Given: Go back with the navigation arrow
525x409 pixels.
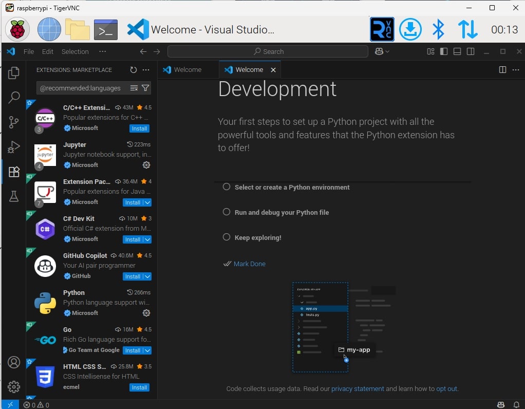Looking at the screenshot, I should tap(143, 51).
